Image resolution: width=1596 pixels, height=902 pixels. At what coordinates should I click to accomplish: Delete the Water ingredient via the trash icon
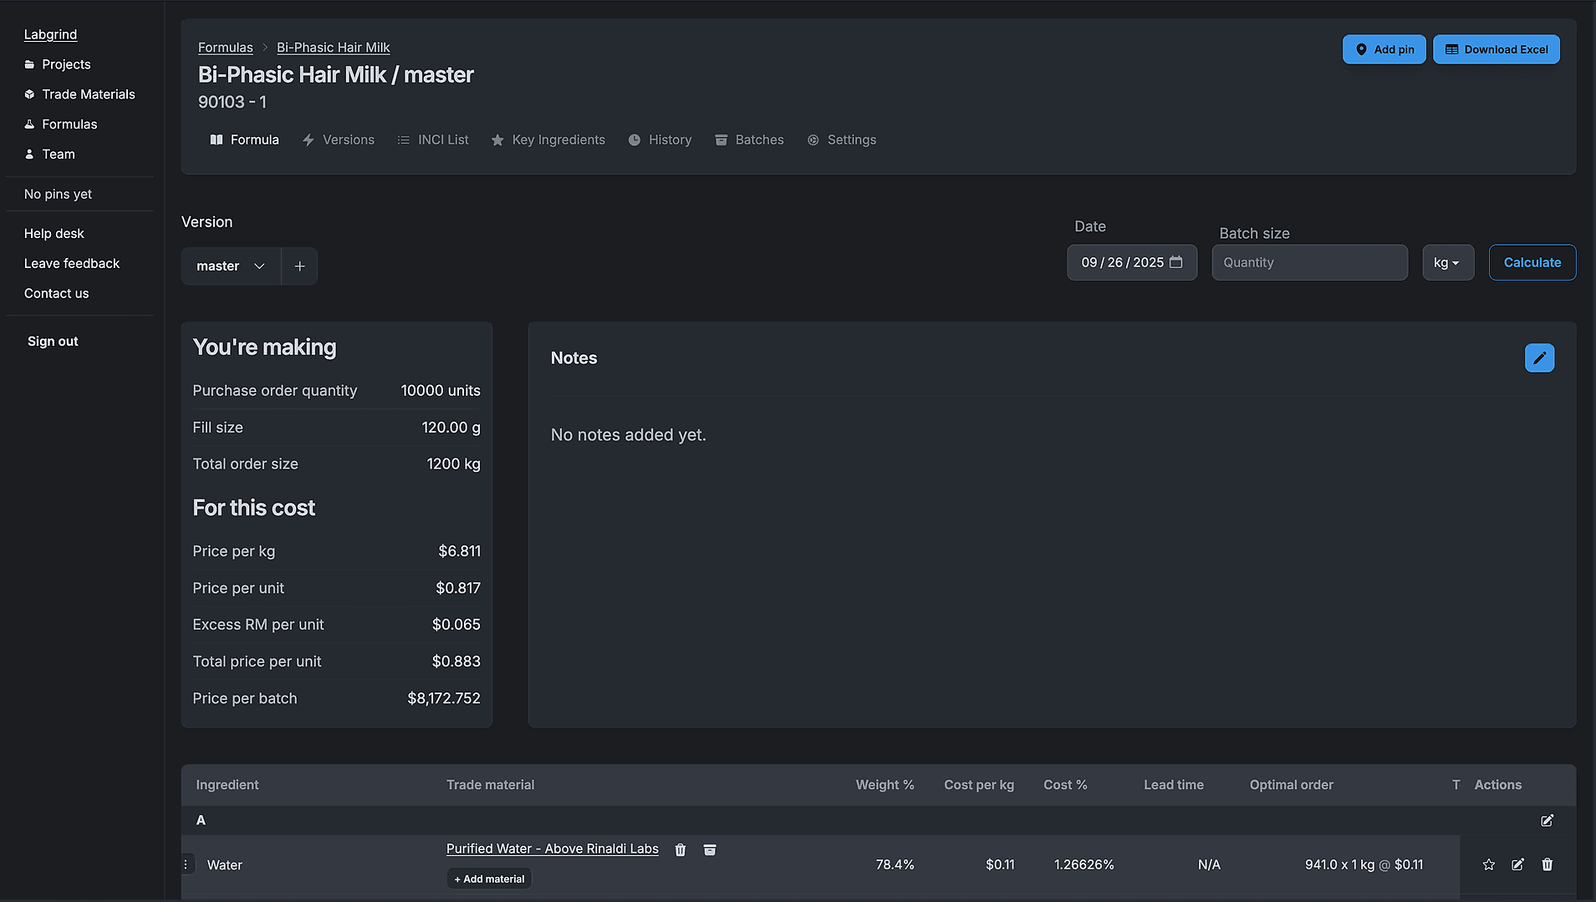pyautogui.click(x=1547, y=864)
